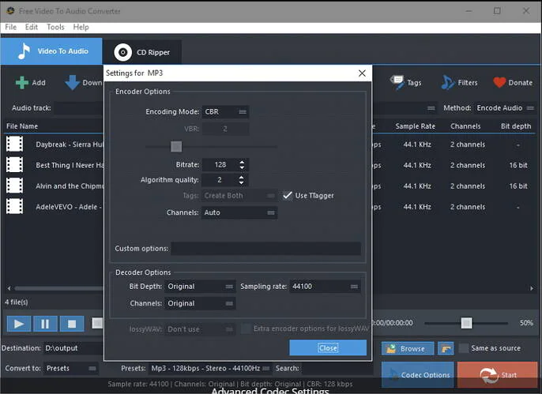The width and height of the screenshot is (542, 394).
Task: Click the green Add files plus icon
Action: [22, 83]
